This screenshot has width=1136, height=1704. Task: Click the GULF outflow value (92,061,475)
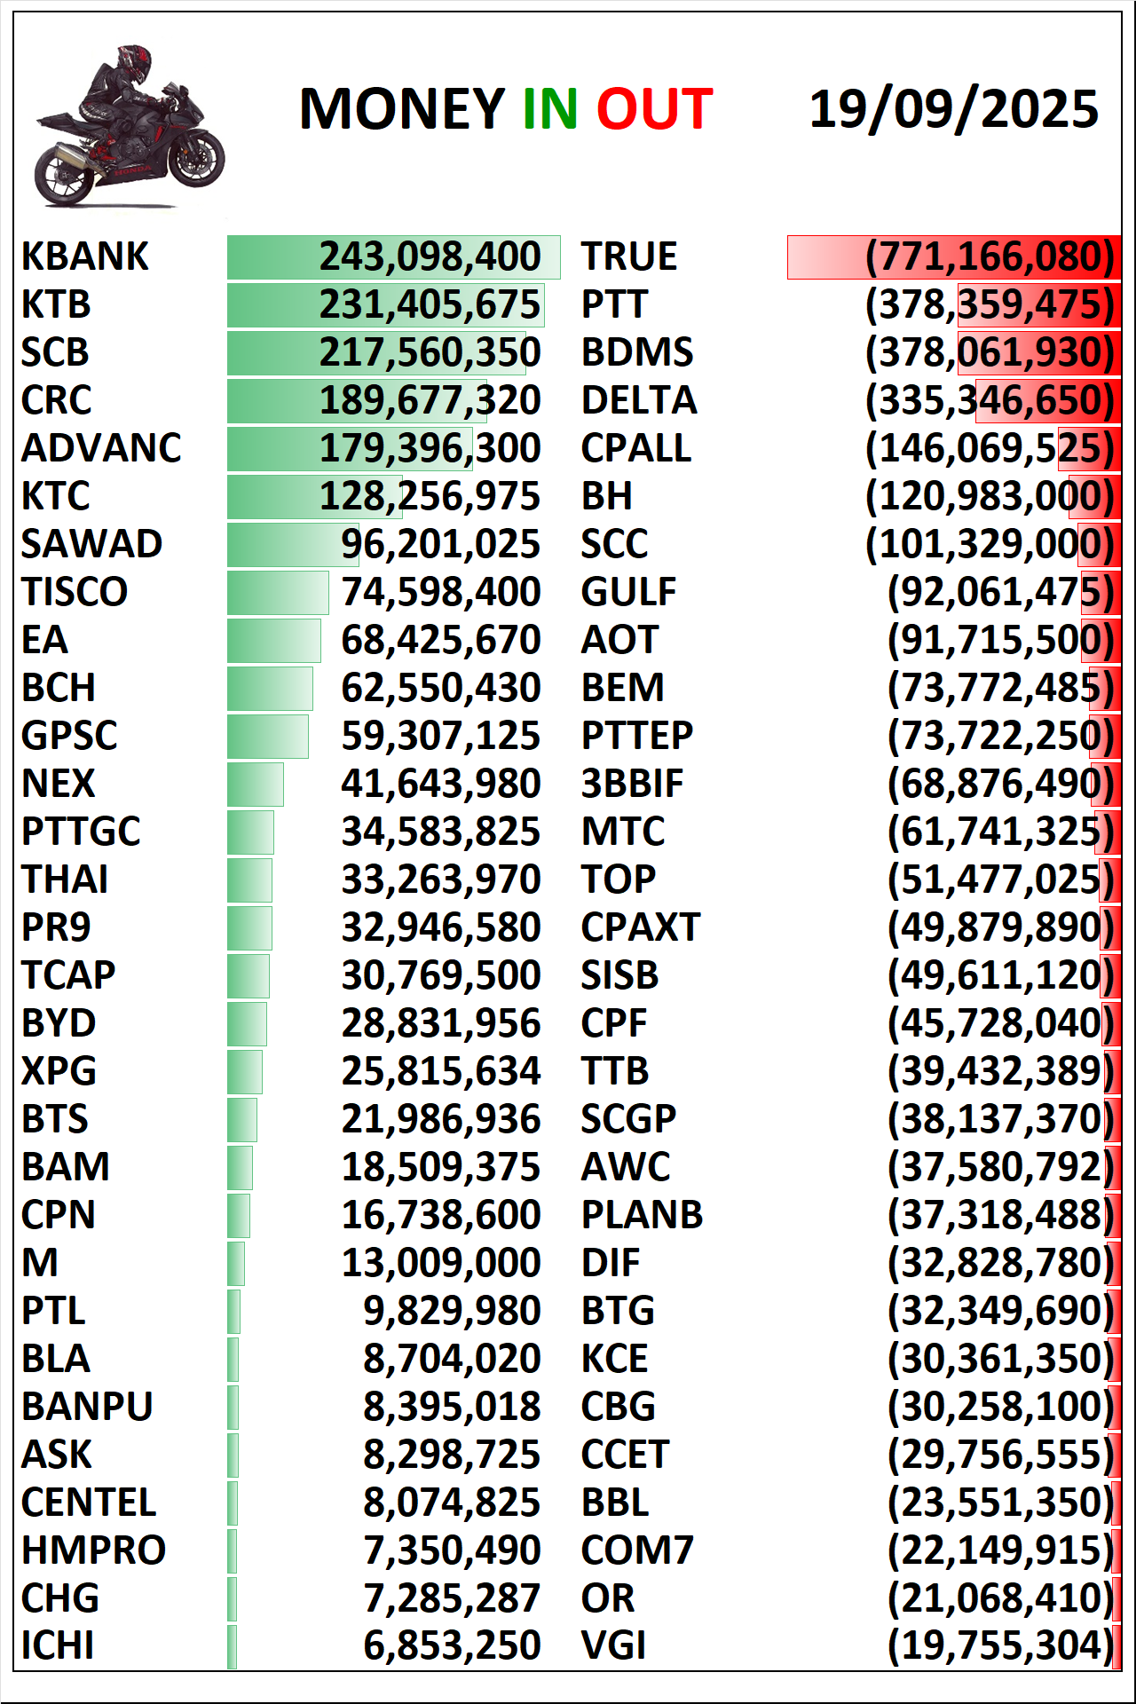1000,592
